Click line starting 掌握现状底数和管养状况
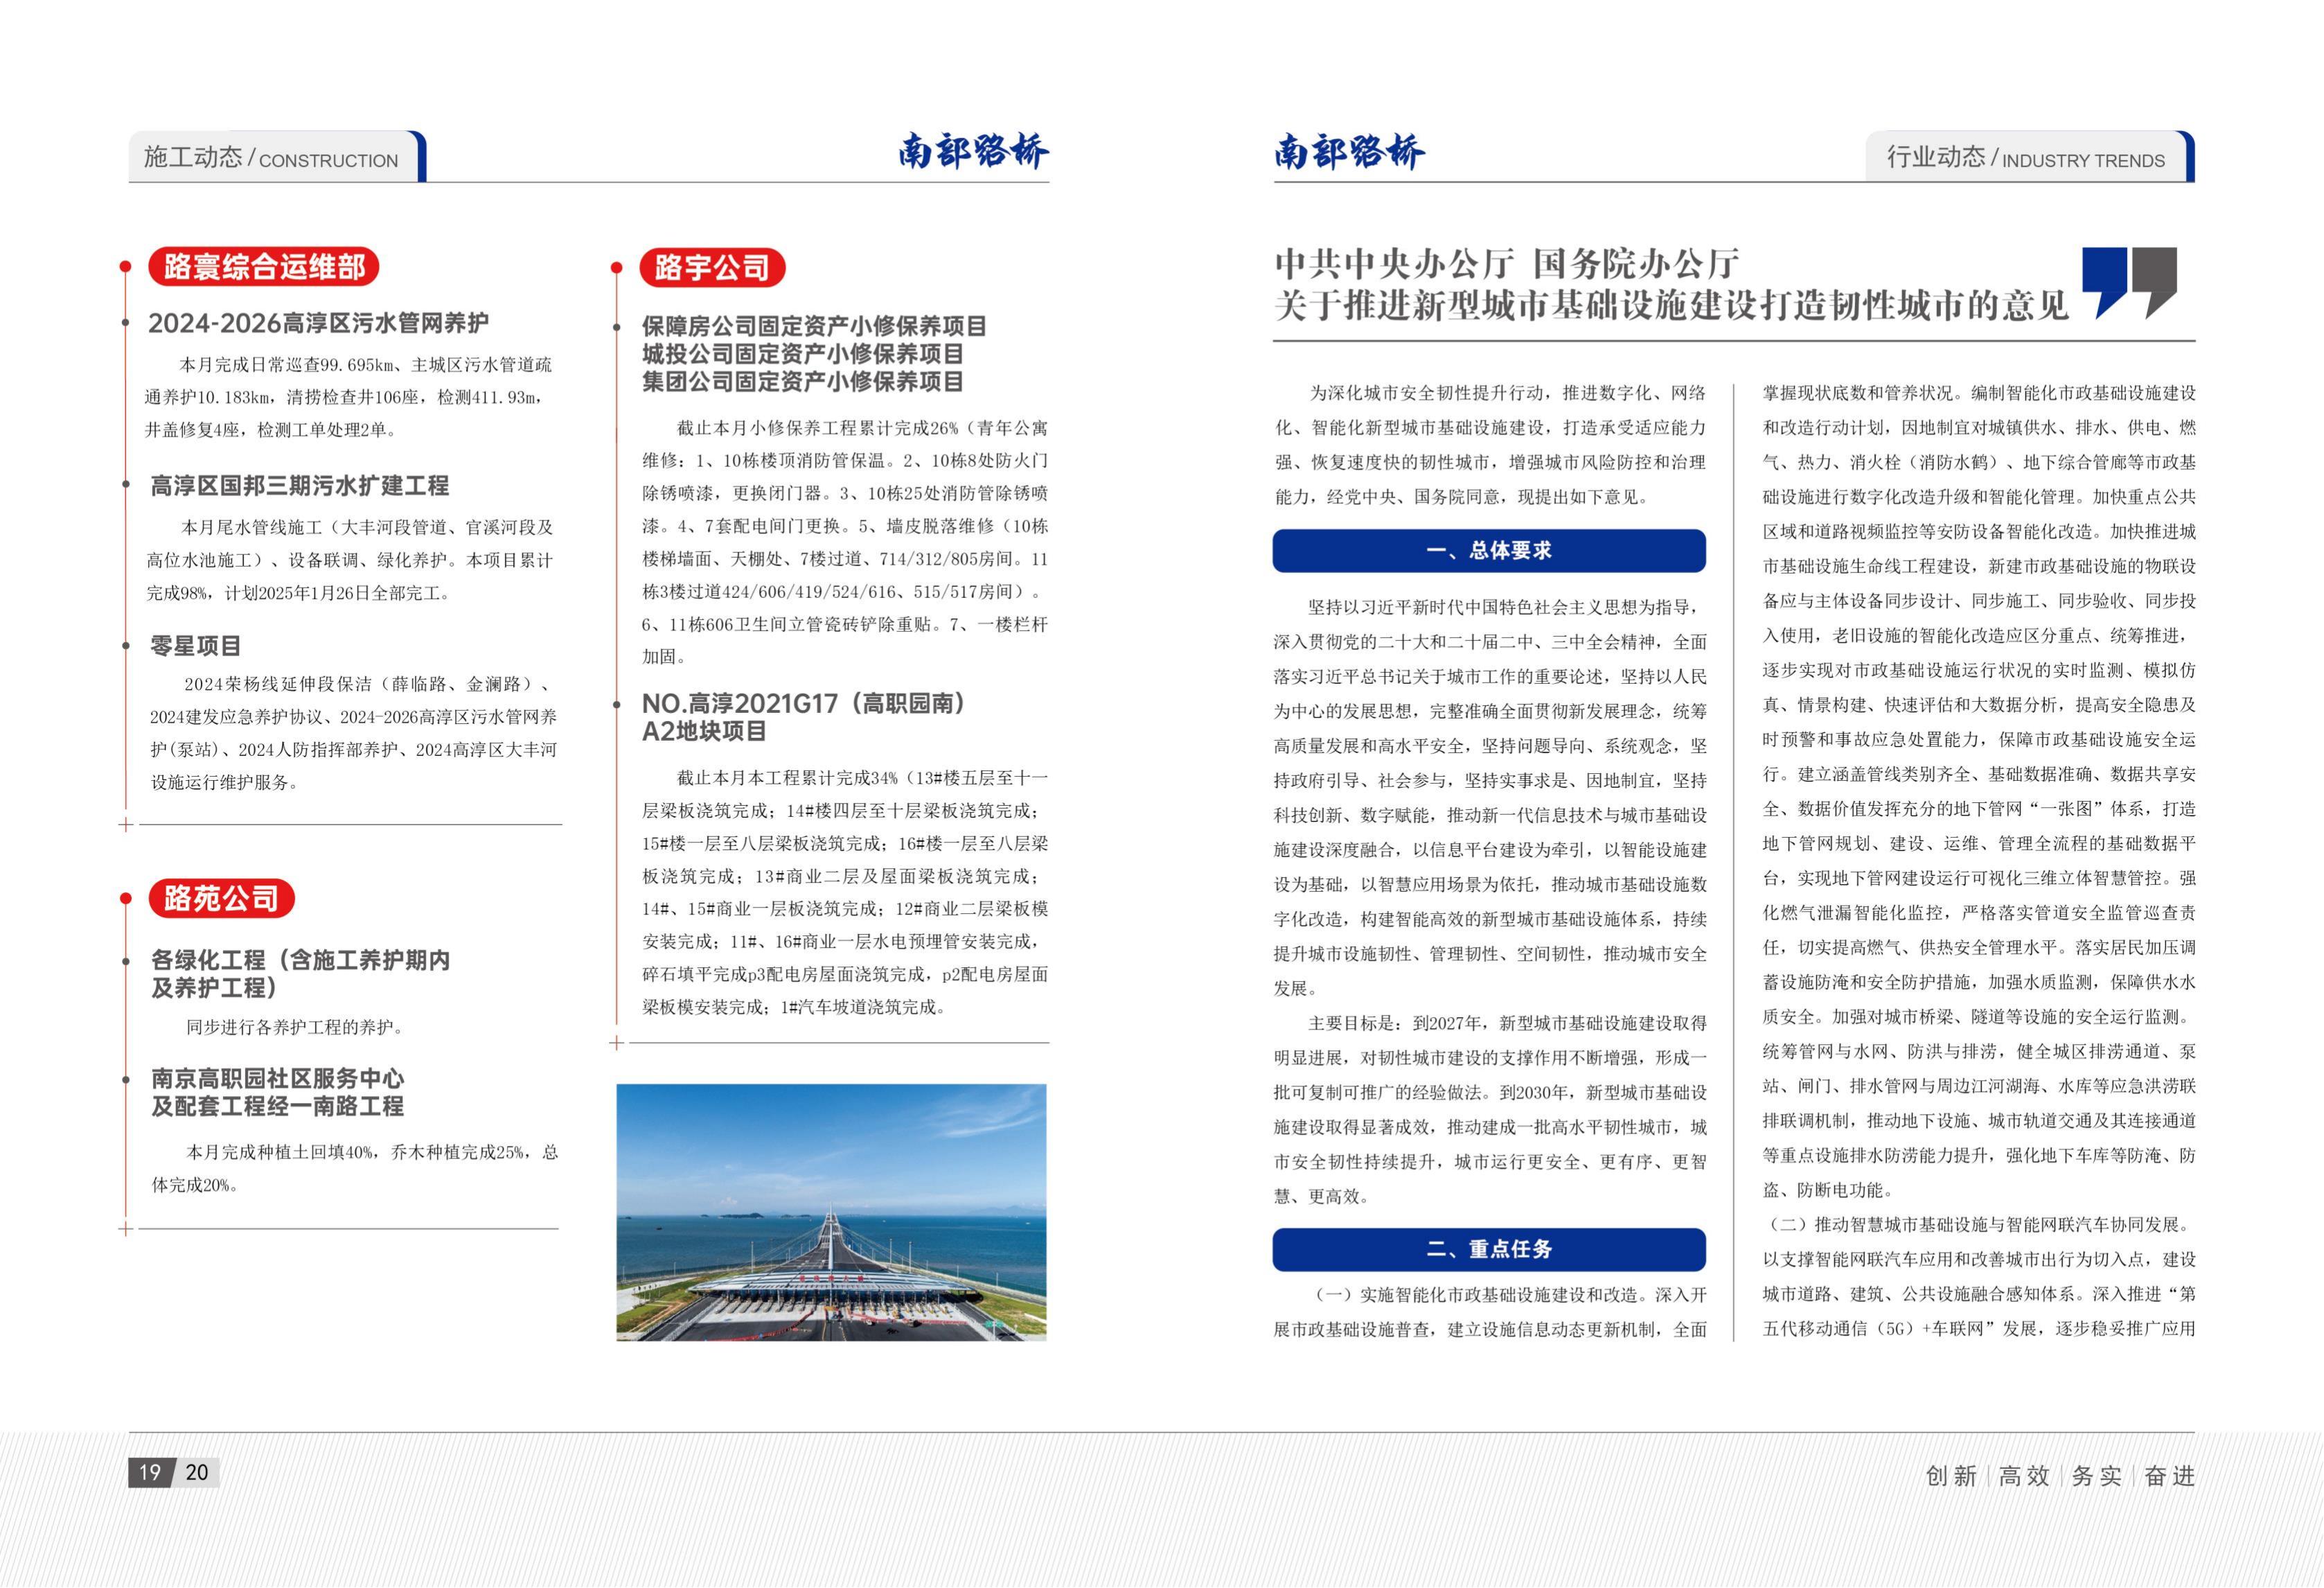 (1979, 393)
